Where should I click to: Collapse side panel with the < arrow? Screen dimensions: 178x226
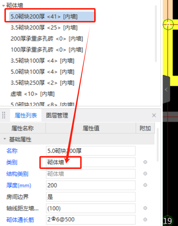pos(166,90)
